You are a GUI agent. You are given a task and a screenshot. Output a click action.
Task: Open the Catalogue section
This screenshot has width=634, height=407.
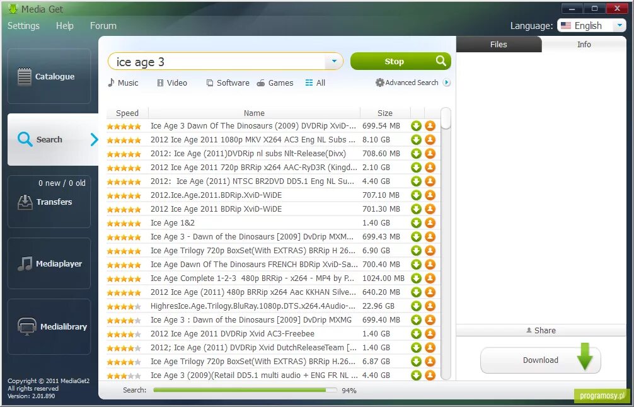pos(49,76)
